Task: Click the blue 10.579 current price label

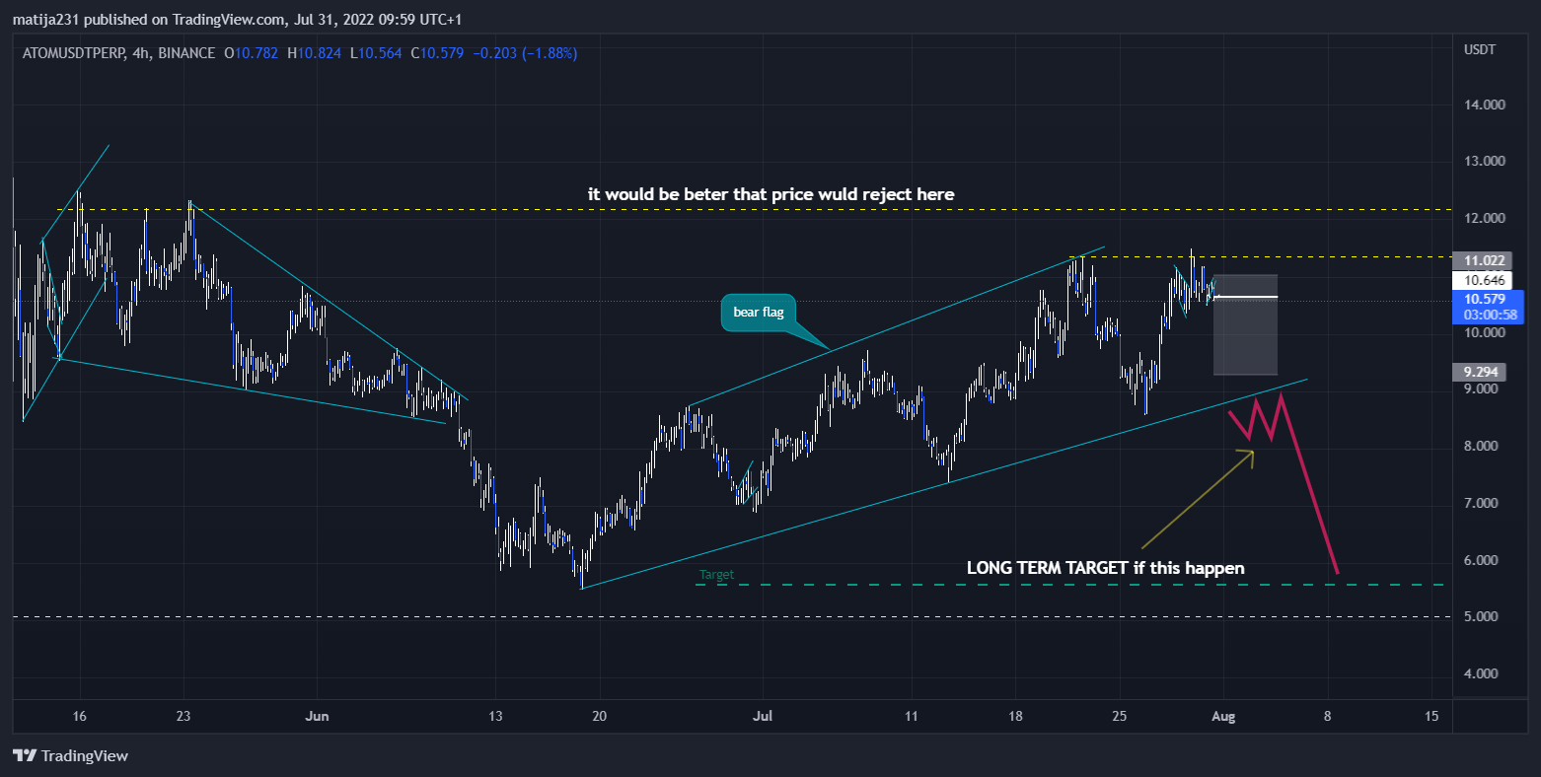Action: point(1488,307)
